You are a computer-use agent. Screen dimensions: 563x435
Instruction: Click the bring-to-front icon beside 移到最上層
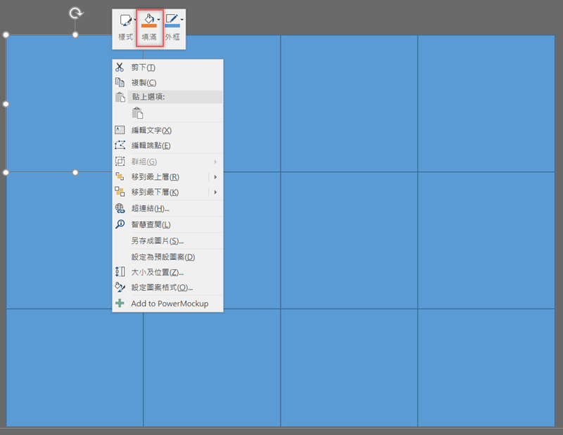pyautogui.click(x=120, y=176)
